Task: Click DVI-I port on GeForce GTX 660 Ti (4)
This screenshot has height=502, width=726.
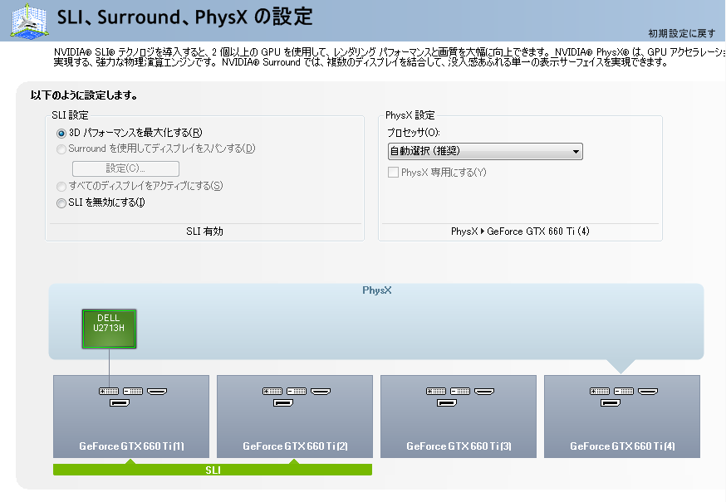Action: click(x=600, y=392)
